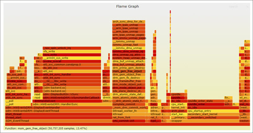
Task: Select the swapper frame
Action: click(205, 121)
